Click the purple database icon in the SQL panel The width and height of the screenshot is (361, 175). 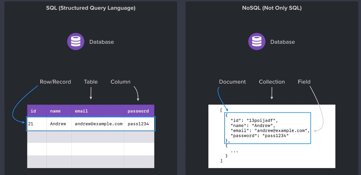(x=76, y=42)
